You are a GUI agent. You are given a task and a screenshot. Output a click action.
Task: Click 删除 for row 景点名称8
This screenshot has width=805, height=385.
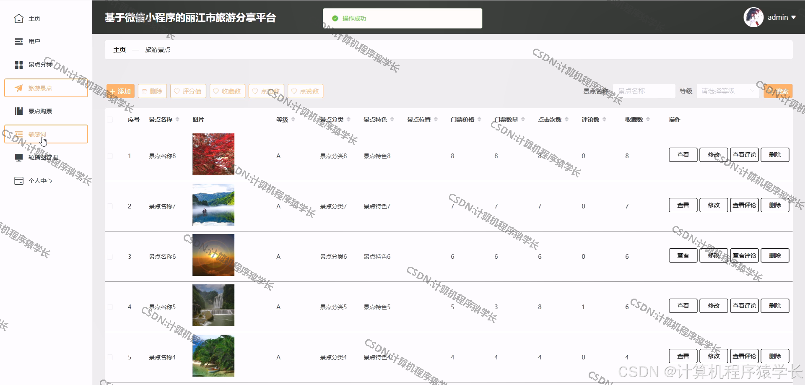[x=775, y=155]
